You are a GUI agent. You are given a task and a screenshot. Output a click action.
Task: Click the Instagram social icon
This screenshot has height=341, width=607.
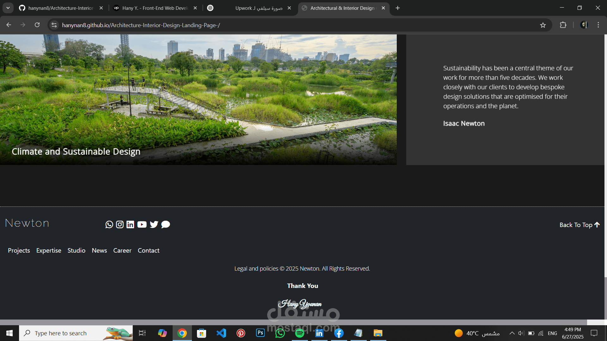120,224
